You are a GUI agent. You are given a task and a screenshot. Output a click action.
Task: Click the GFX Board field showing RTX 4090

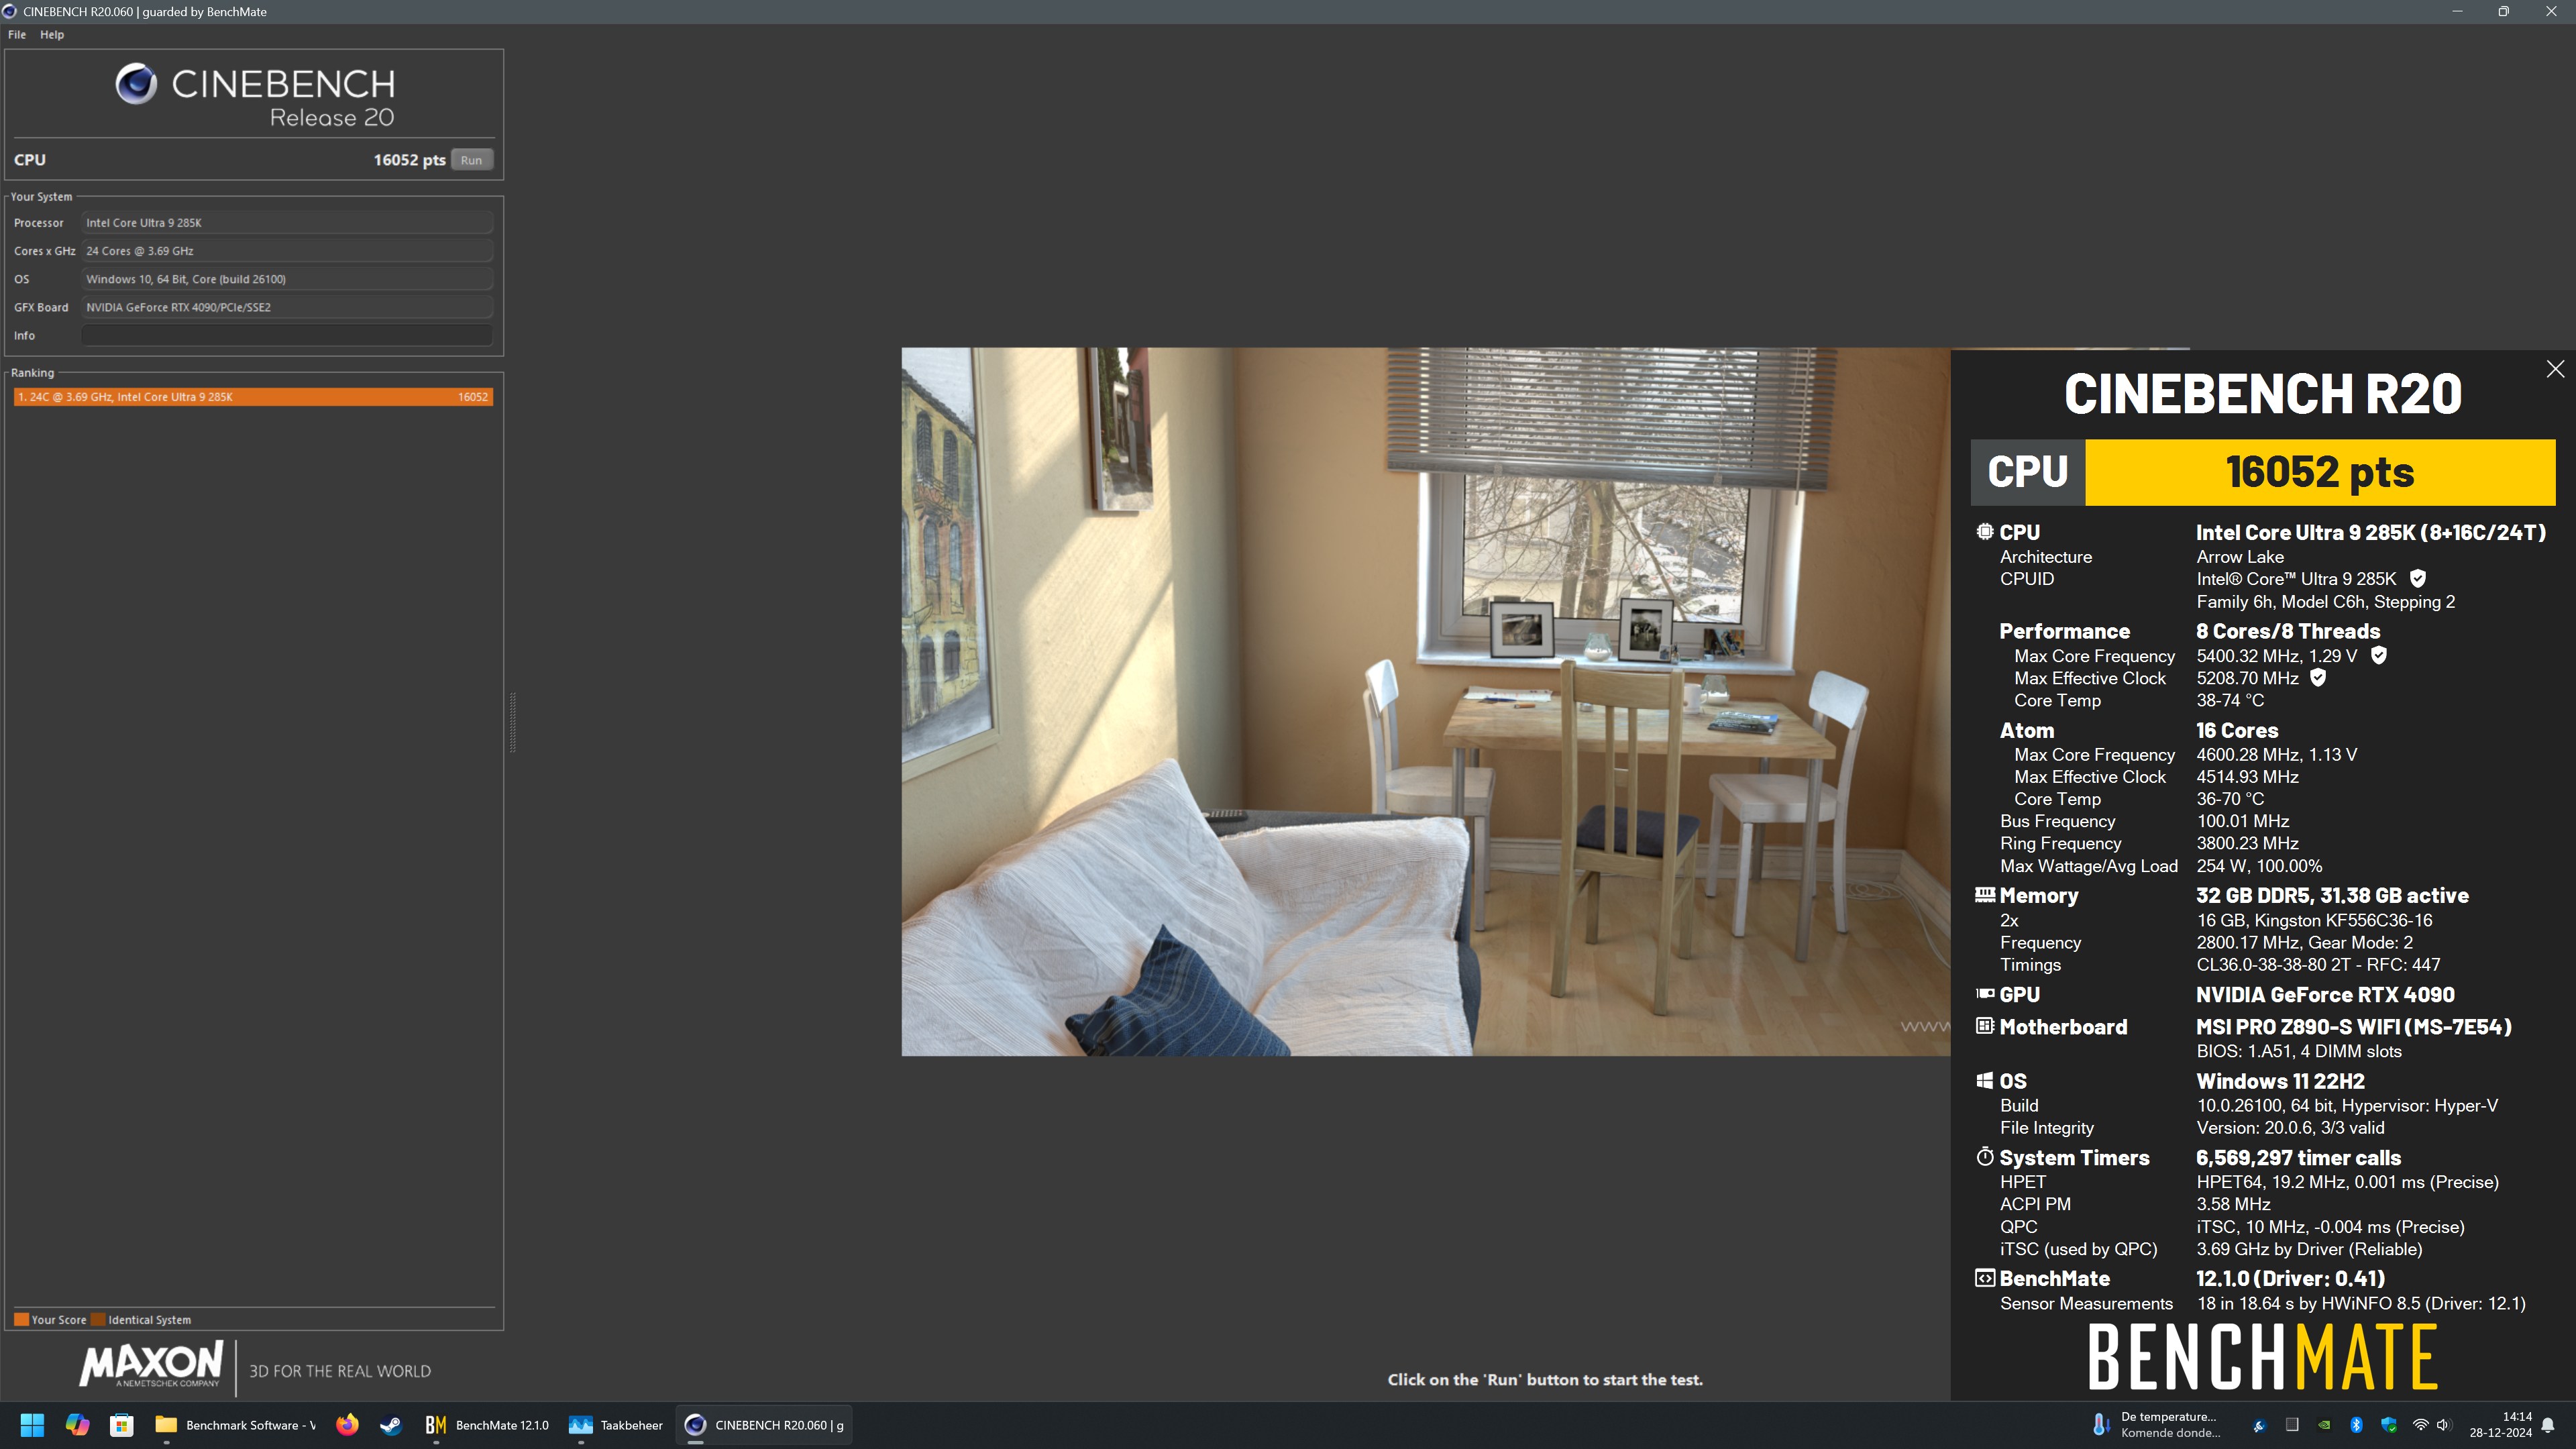pos(287,307)
